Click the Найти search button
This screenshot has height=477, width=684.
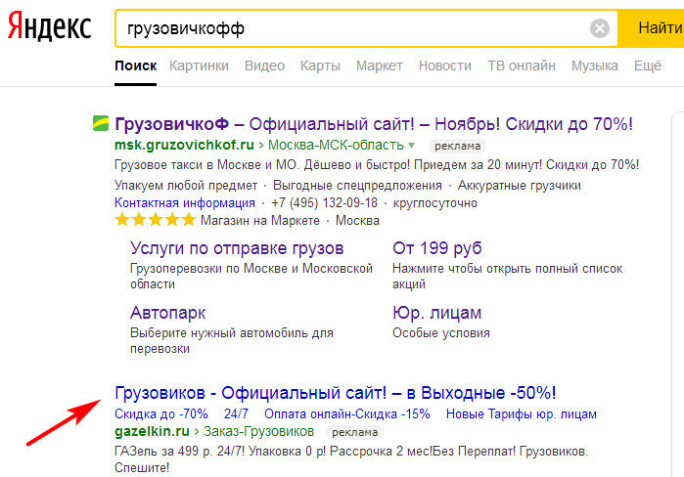coord(651,28)
